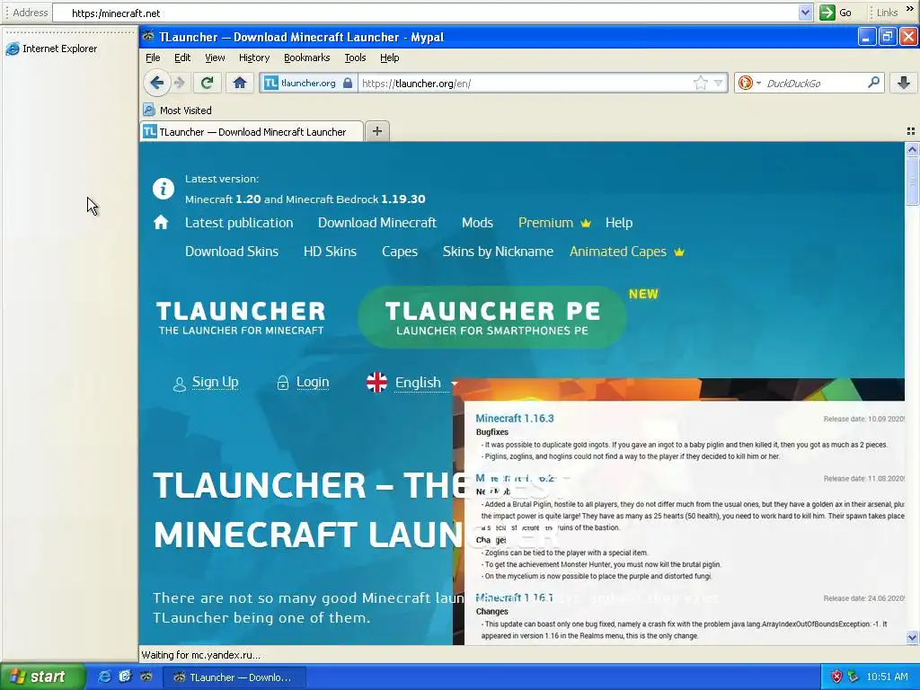Screen dimensions: 920x690
Task: Reload the page with the refresh icon
Action: click(x=207, y=83)
